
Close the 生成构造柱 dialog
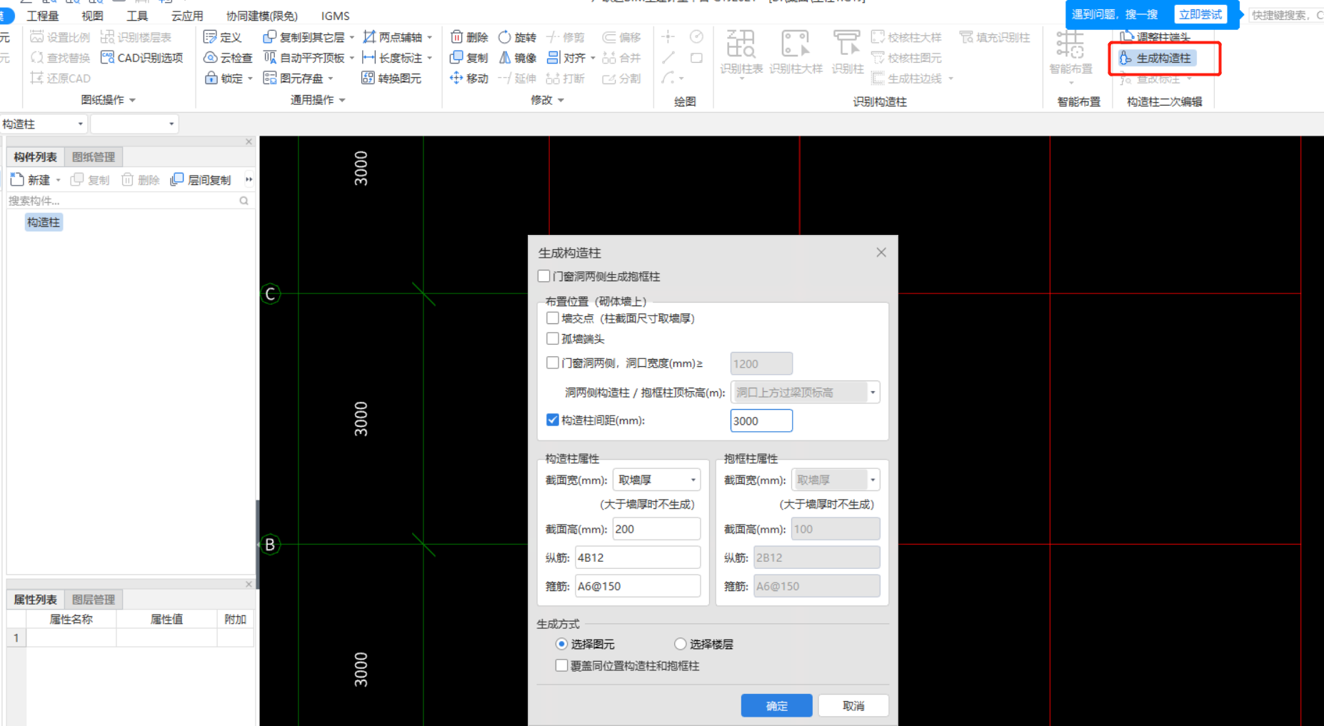[x=881, y=252]
